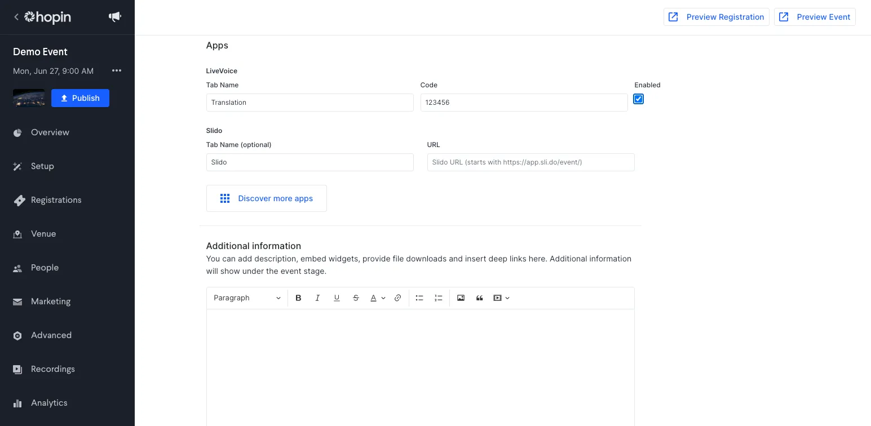
Task: Toggle bold formatting in editor
Action: click(x=299, y=298)
